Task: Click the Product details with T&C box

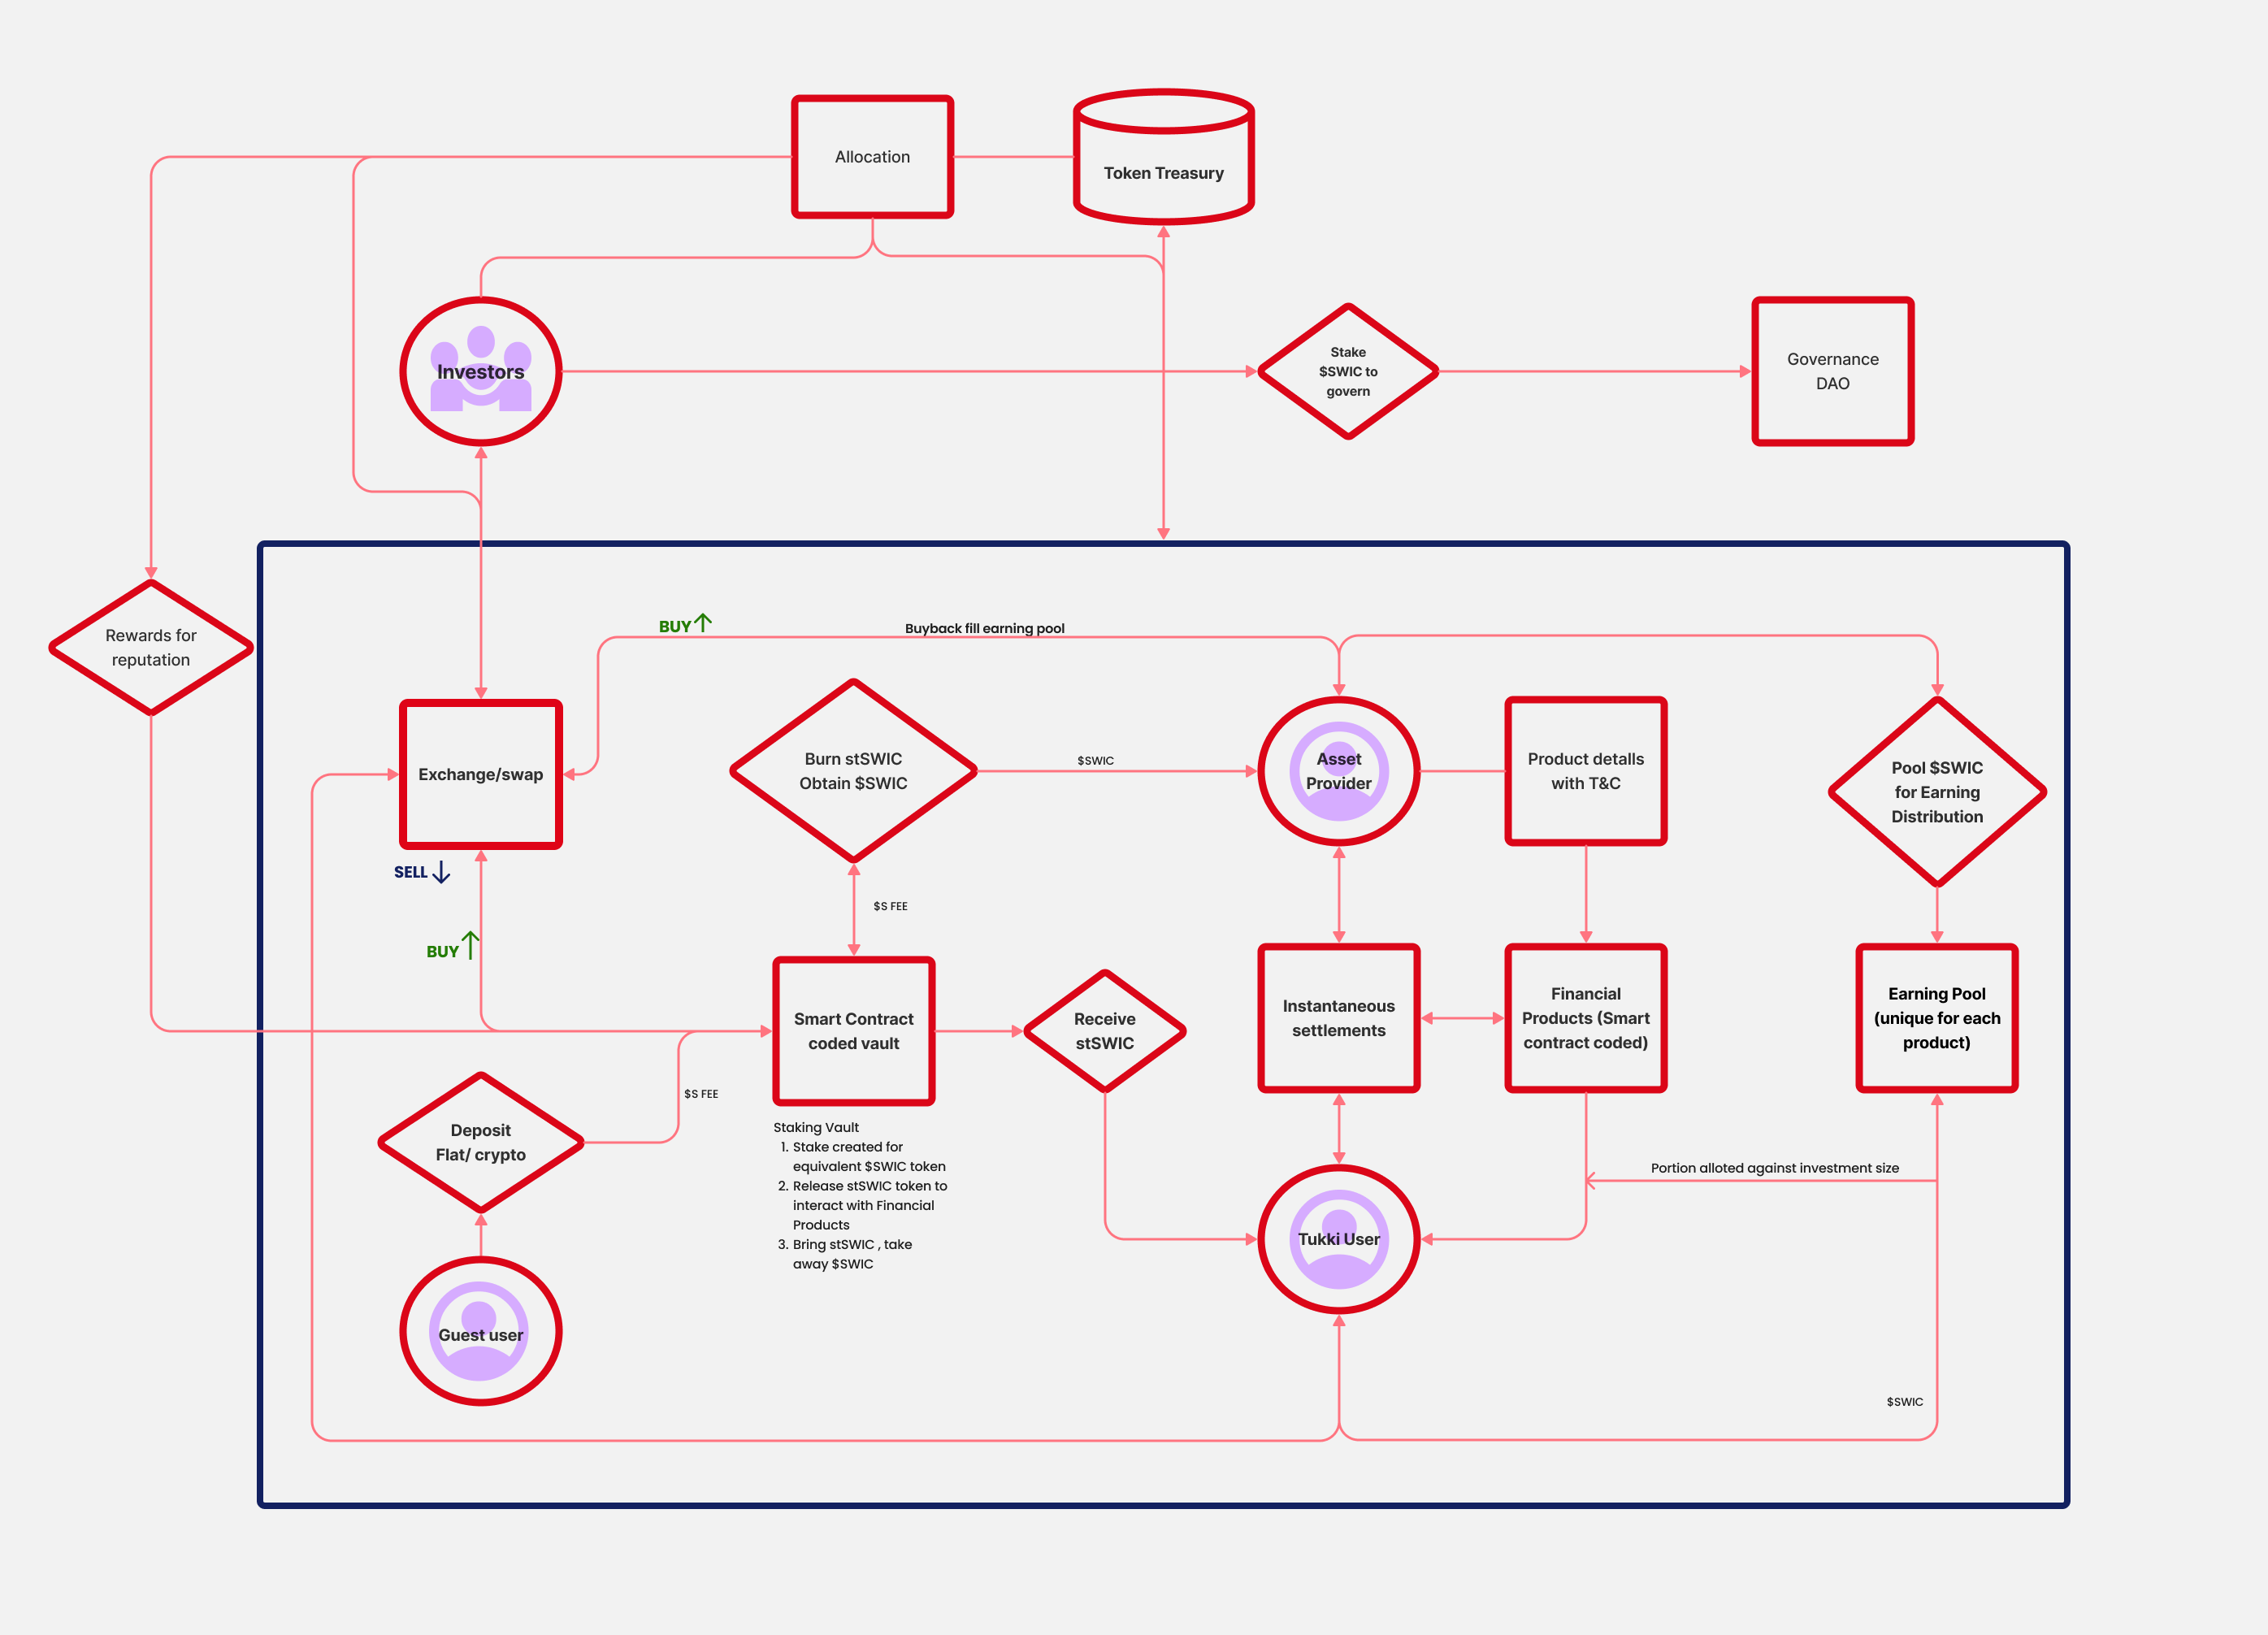Action: [x=1585, y=771]
